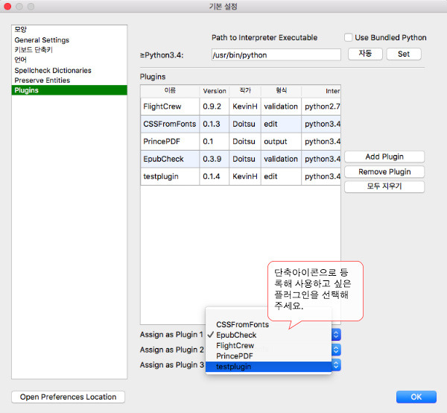Click the output type cell for PrincePDF
Viewport: 447px width, 413px height.
click(281, 142)
